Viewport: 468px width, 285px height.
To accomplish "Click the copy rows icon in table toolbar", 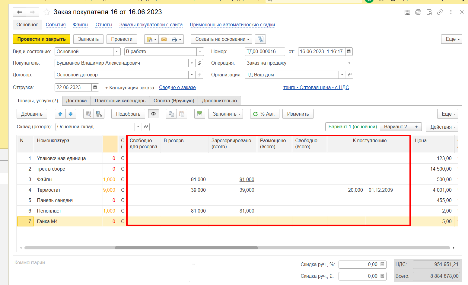I will coord(171,114).
